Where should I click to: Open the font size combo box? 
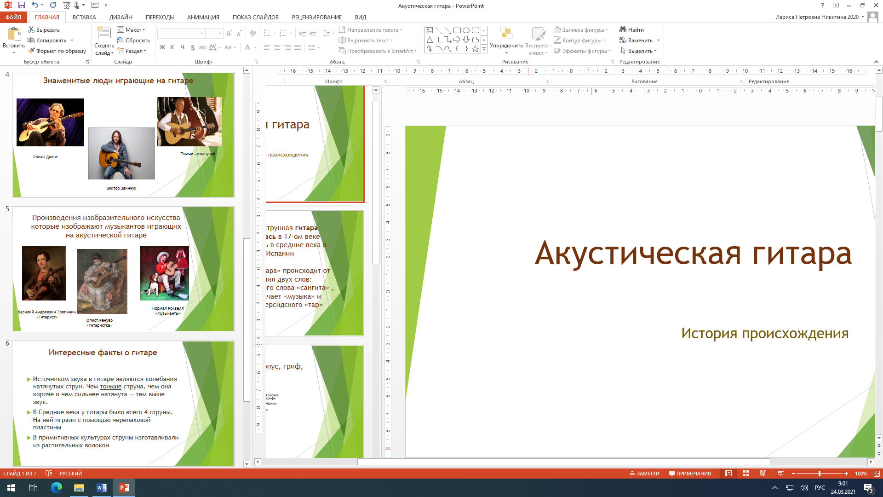point(214,34)
